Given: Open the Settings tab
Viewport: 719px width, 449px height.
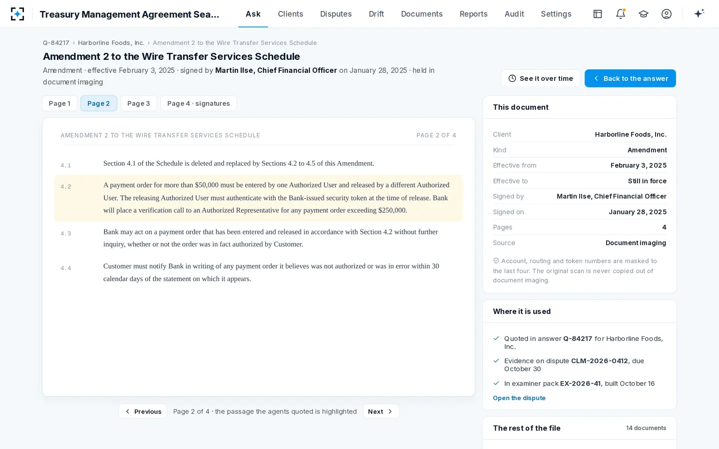Looking at the screenshot, I should (556, 14).
